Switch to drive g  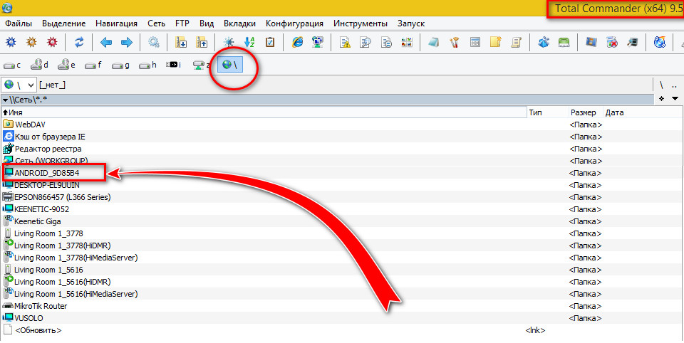click(x=120, y=65)
